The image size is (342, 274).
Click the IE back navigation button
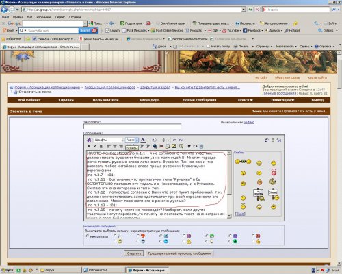tap(4, 10)
